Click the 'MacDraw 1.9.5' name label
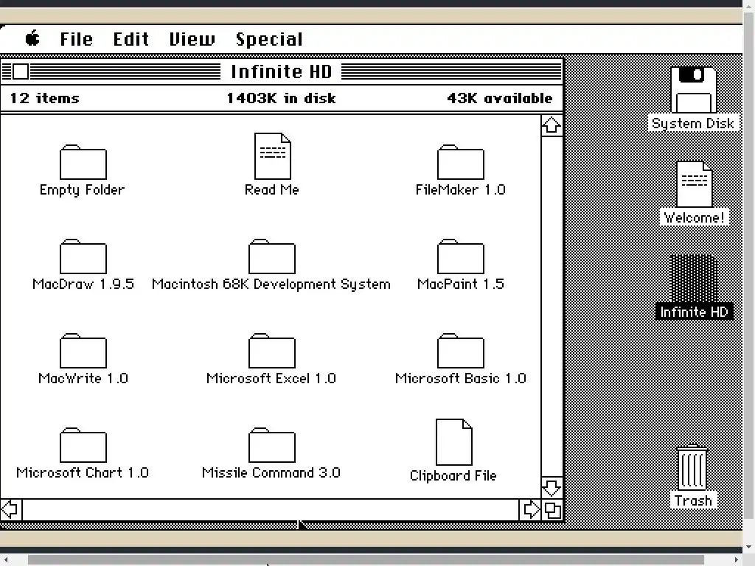The height and width of the screenshot is (566, 755). 83,284
